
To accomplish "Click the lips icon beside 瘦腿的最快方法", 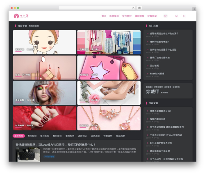I will coord(148,119).
